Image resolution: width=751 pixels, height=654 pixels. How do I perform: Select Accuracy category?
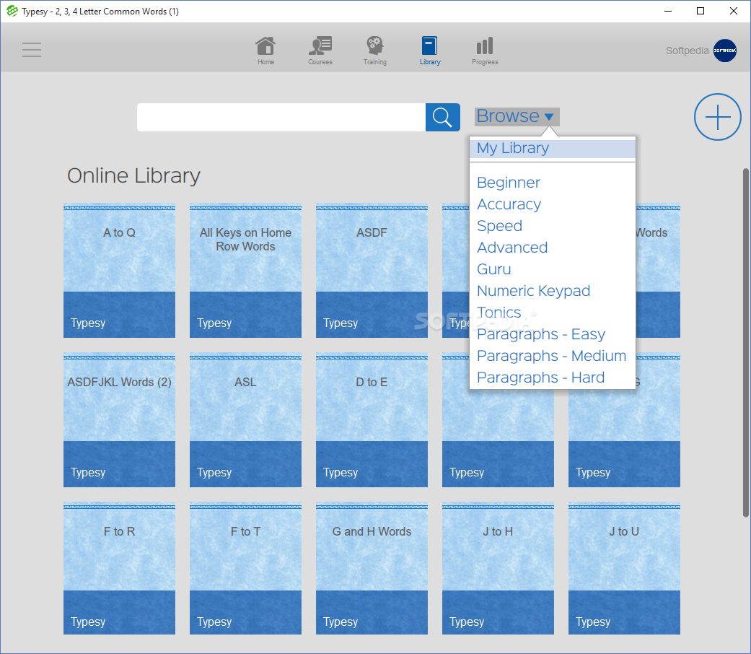509,204
